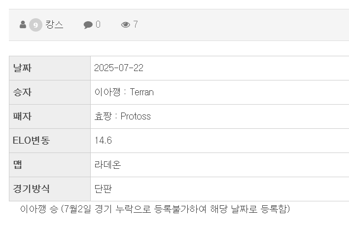Click the level 9 badge icon

[35, 25]
